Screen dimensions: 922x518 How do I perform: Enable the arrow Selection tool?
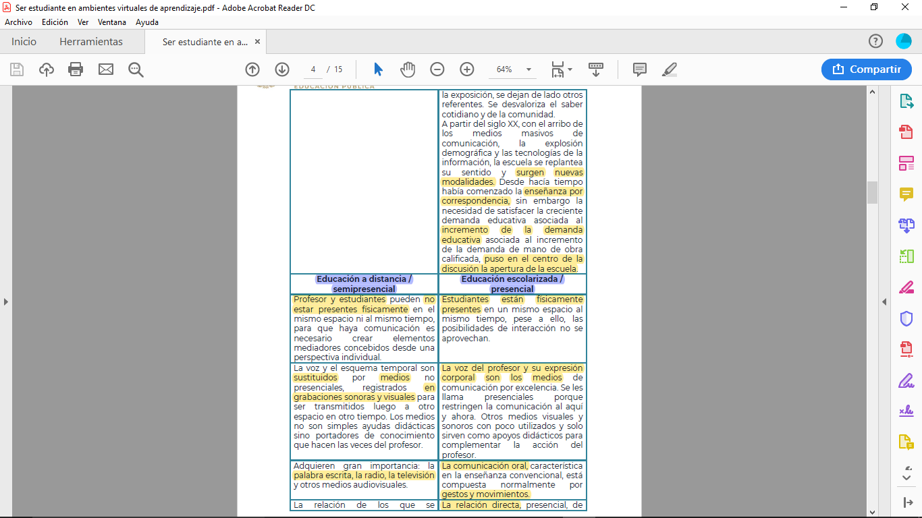(378, 69)
